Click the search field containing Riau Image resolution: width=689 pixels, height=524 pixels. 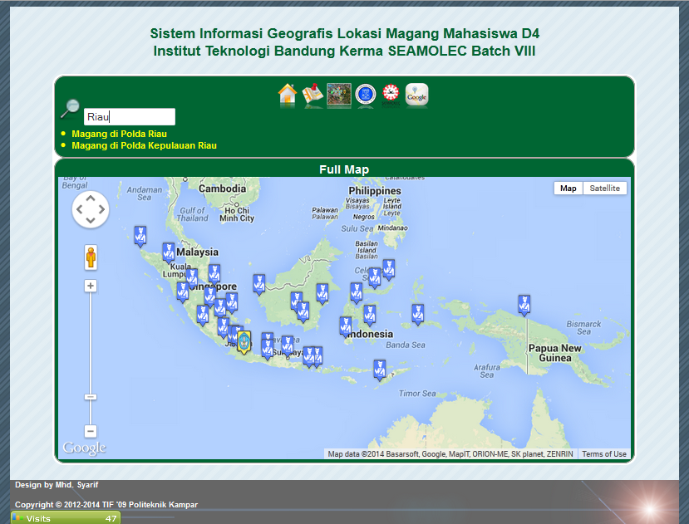point(130,117)
